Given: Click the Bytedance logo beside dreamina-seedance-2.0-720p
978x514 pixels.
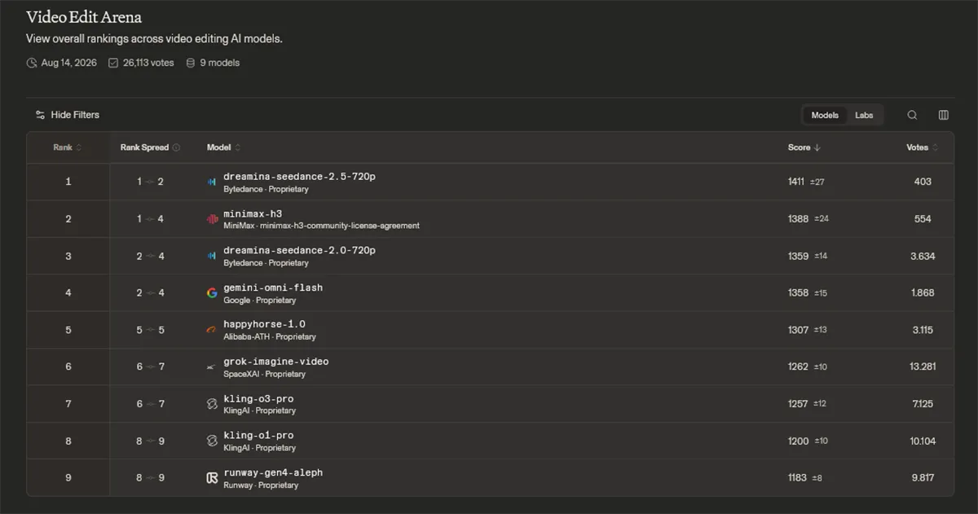Looking at the screenshot, I should pyautogui.click(x=212, y=256).
